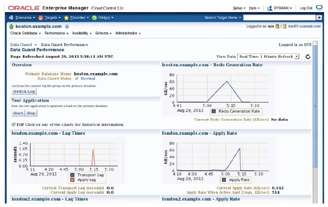Click the Favorites star icon
This screenshot has width=328, height=207.
tap(66, 18)
